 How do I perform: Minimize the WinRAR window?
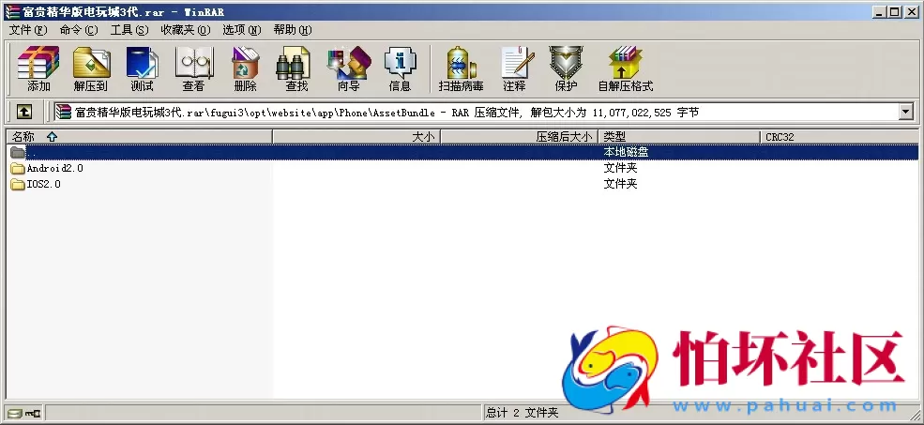[879, 12]
